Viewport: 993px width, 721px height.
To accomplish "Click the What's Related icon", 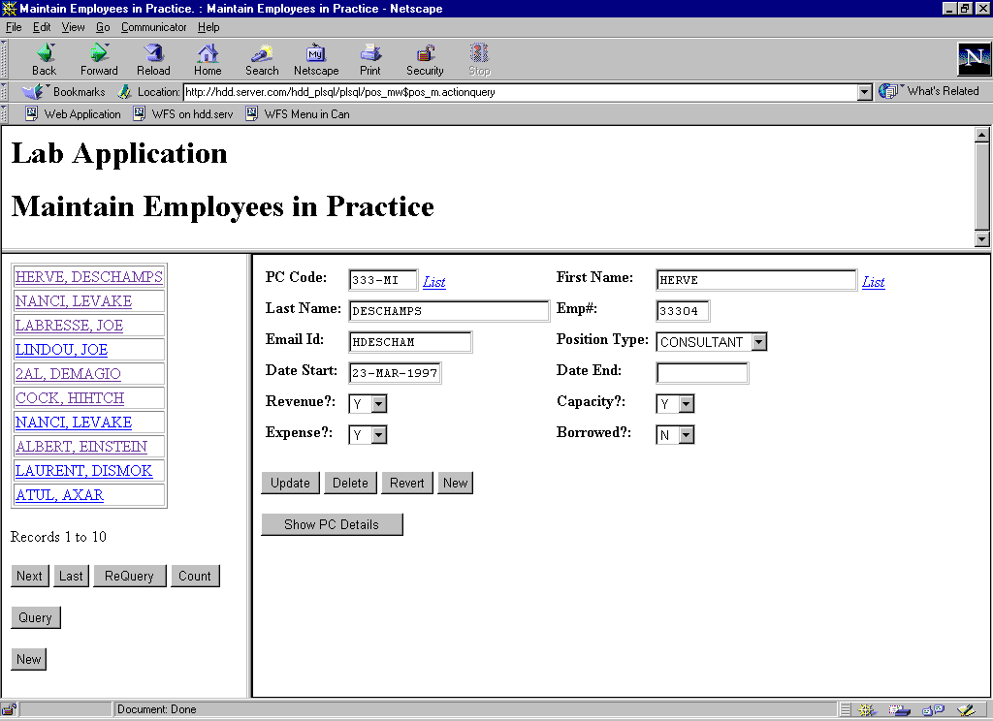I will [x=889, y=91].
